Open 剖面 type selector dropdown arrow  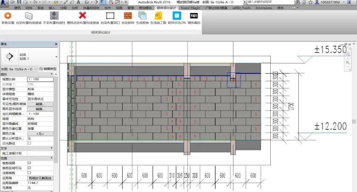click(56, 57)
